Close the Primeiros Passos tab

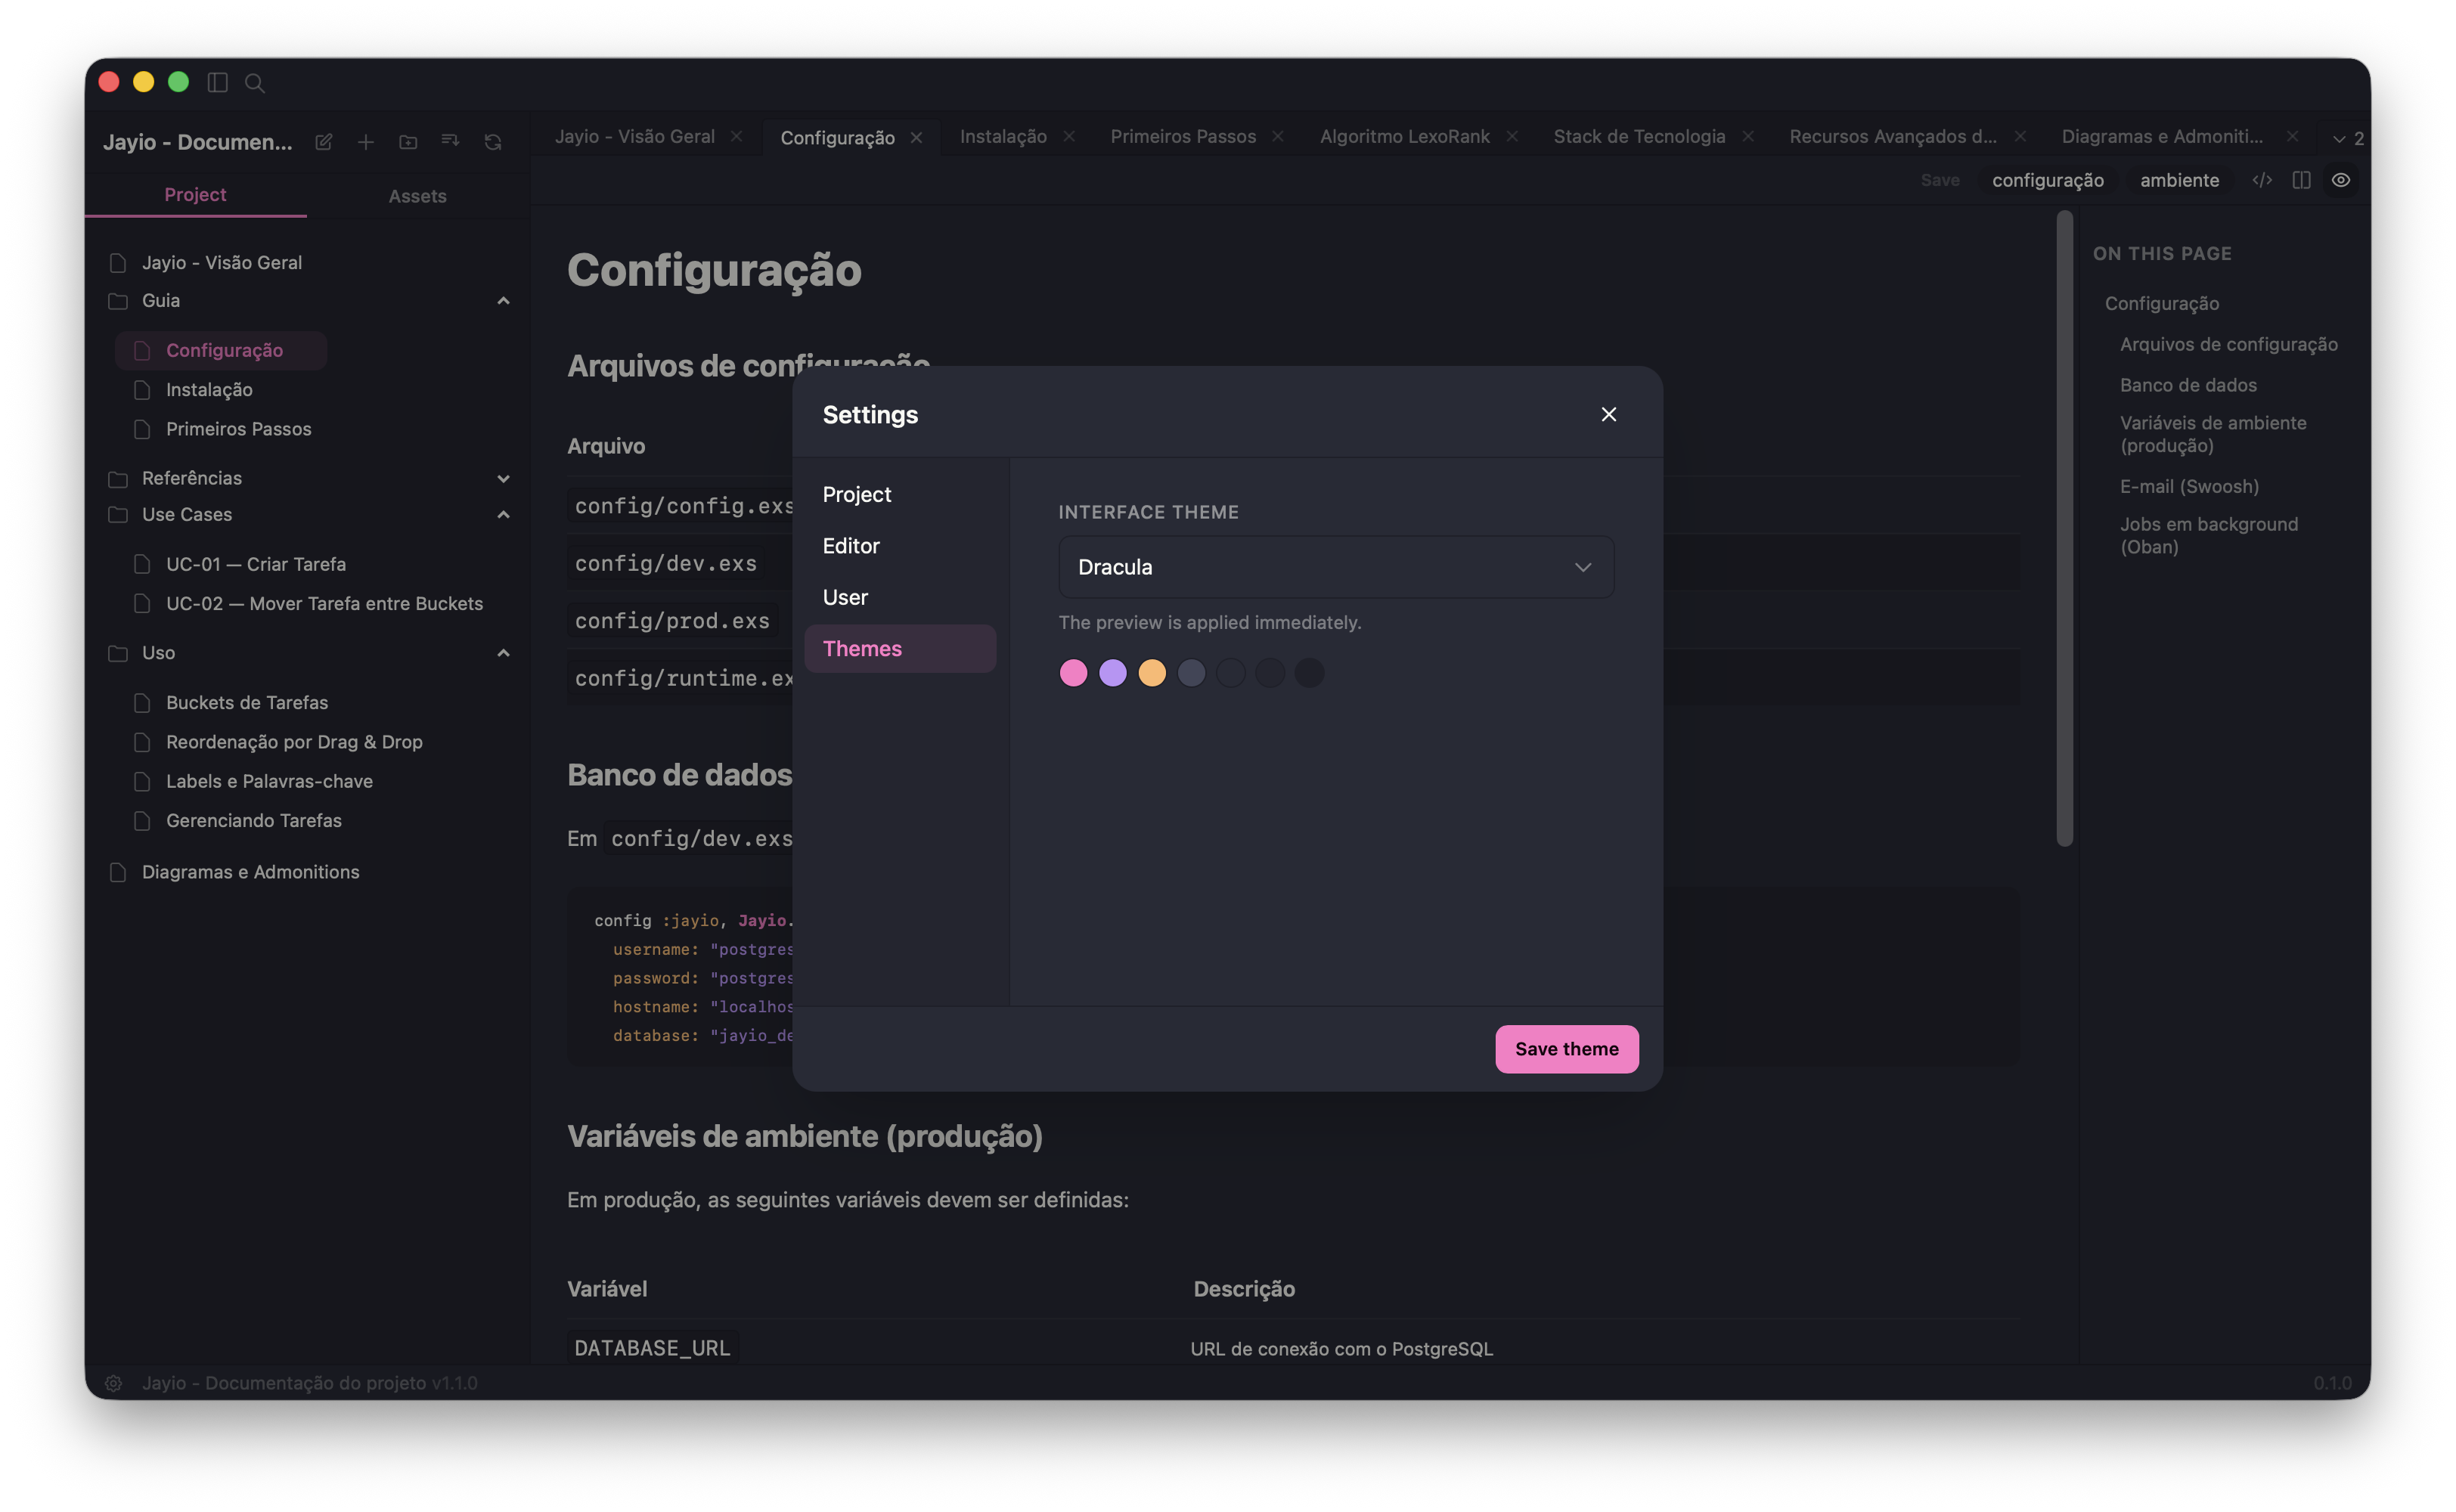click(1277, 136)
